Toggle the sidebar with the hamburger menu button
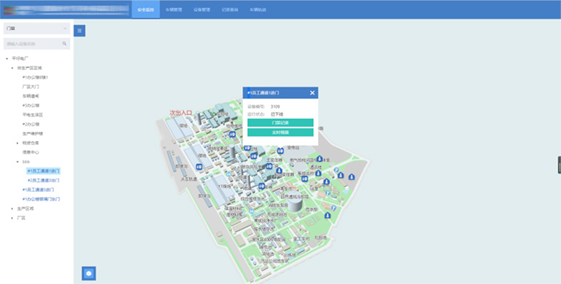Image resolution: width=561 pixels, height=284 pixels. pyautogui.click(x=79, y=31)
